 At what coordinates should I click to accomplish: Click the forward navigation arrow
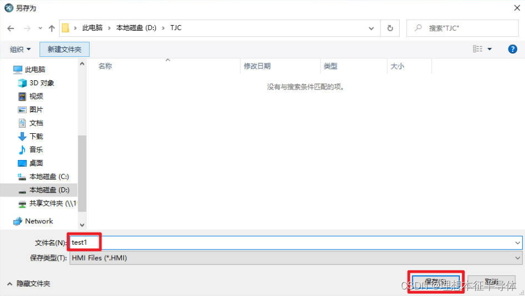[27, 28]
